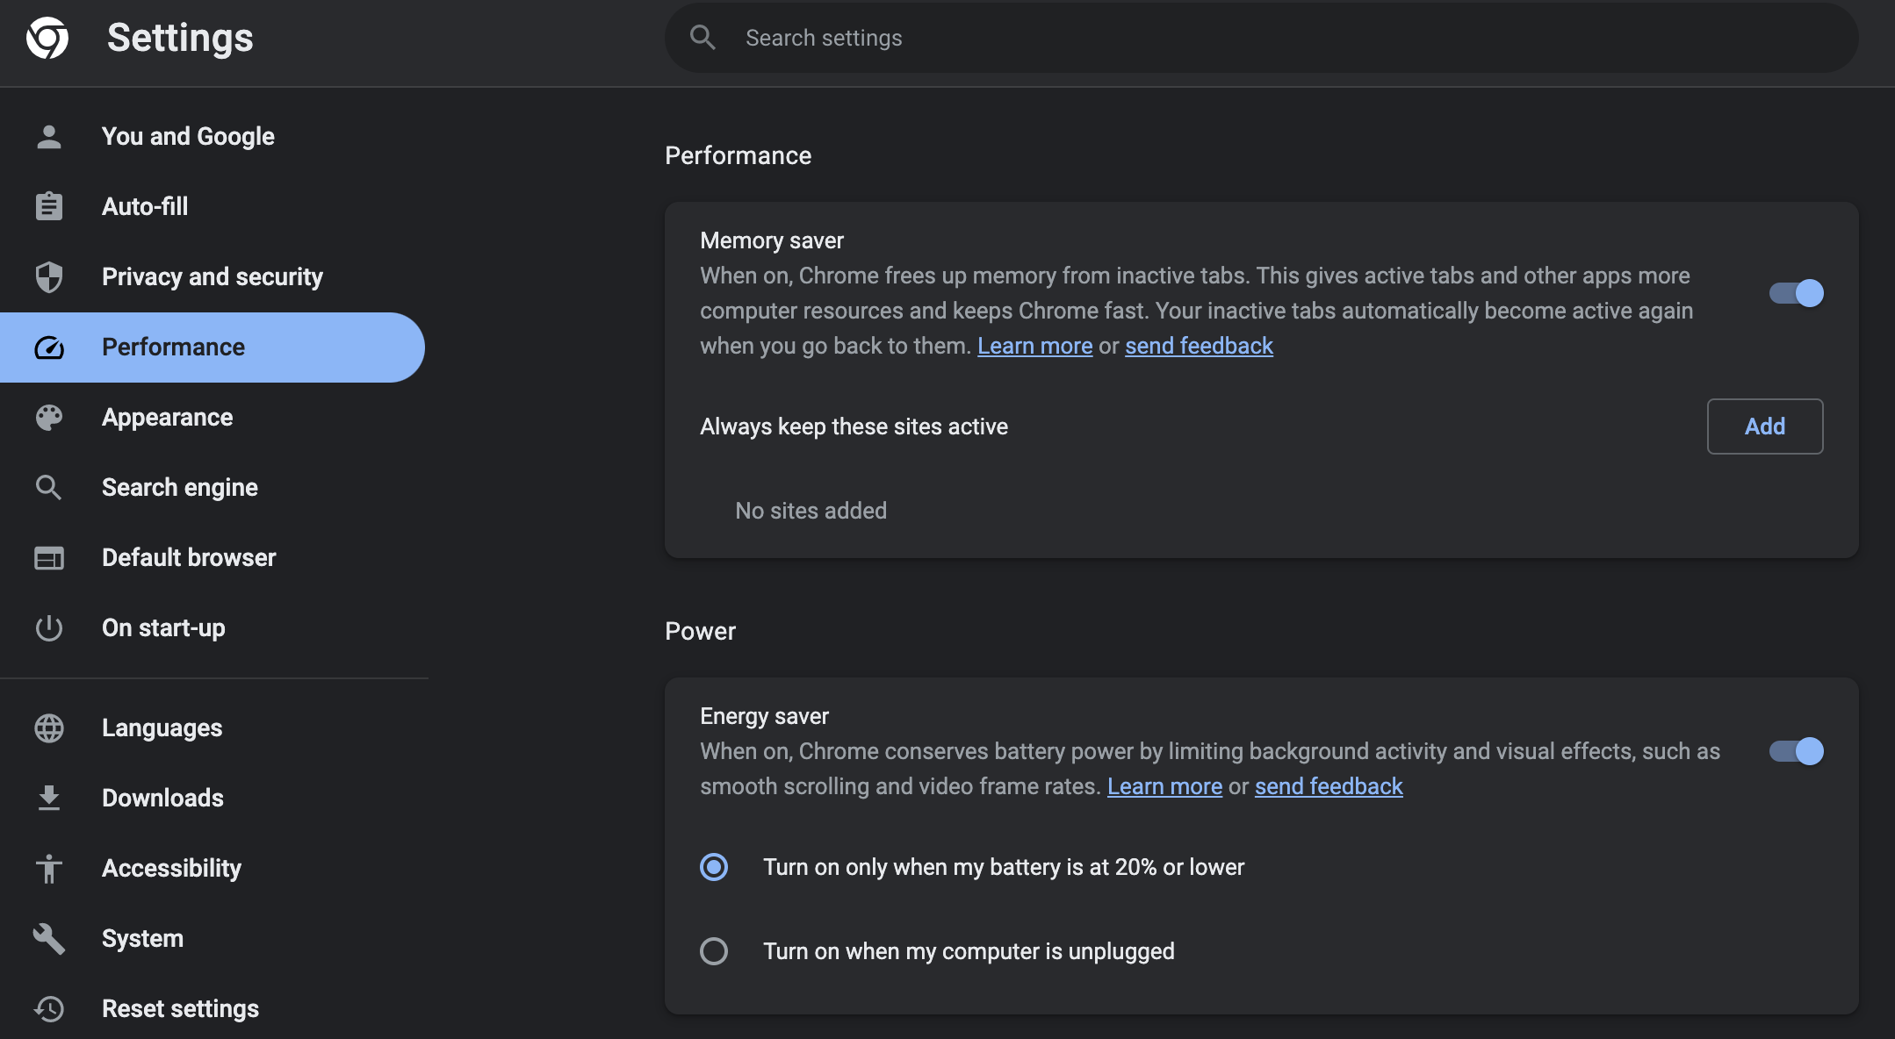
Task: Go to Accessibility settings
Action: (213, 869)
